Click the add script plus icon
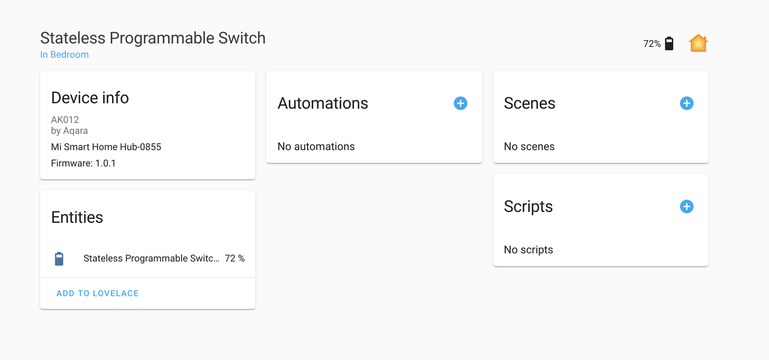 click(687, 206)
